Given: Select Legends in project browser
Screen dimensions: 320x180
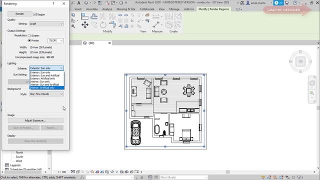Looking at the screenshot, I should [x=15, y=165].
